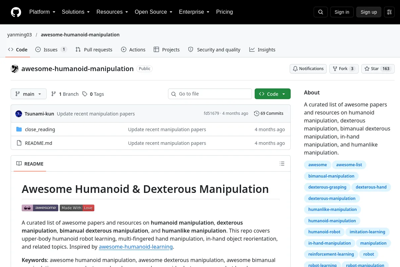This screenshot has width=400, height=267.
Task: Fork the repository with Fork button
Action: click(344, 69)
